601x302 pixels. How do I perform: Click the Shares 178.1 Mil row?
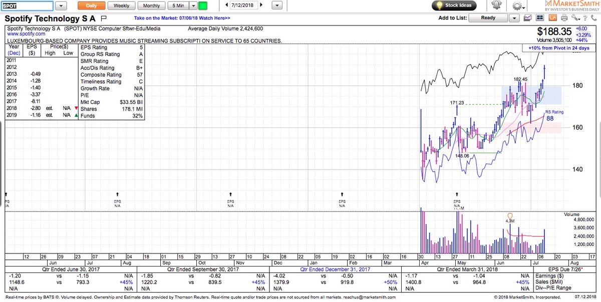click(x=111, y=109)
